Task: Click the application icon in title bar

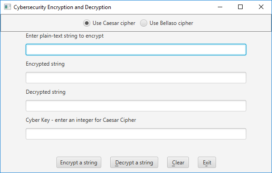Action: click(x=8, y=7)
